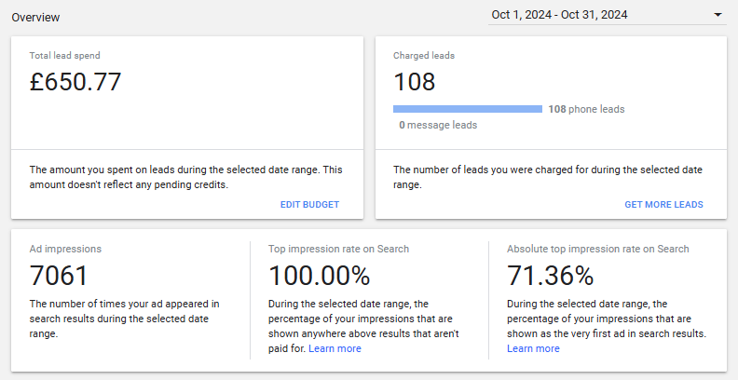Open Learn more under Absolute top impression rate
738x380 pixels.
[x=533, y=348]
